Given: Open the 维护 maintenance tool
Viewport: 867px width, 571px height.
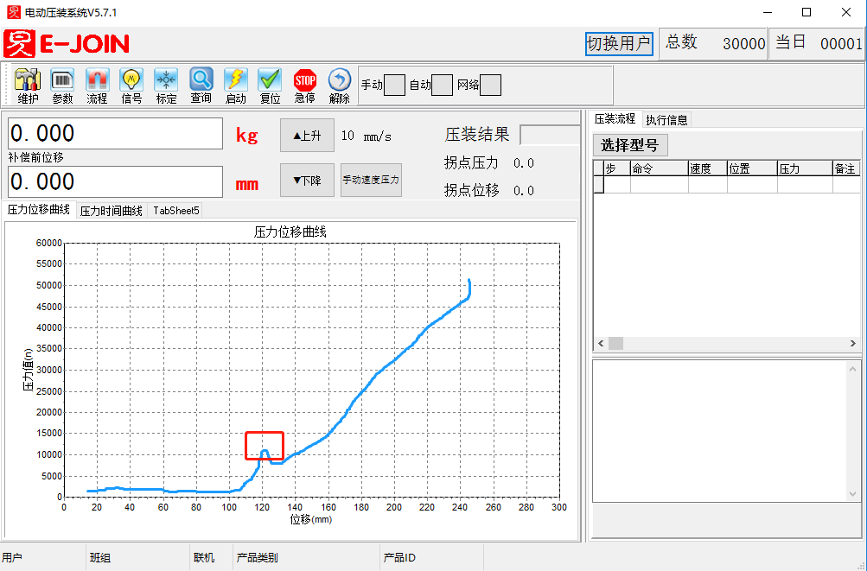Looking at the screenshot, I should tap(29, 85).
